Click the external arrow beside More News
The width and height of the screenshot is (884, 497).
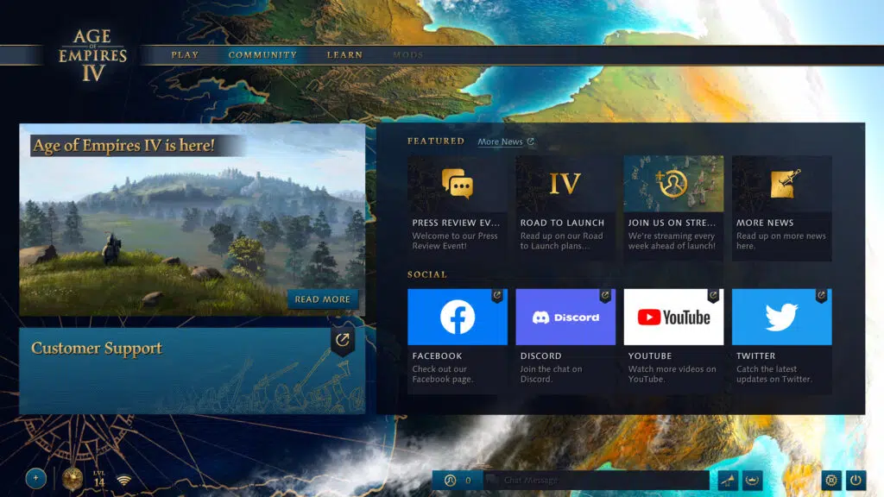(531, 142)
